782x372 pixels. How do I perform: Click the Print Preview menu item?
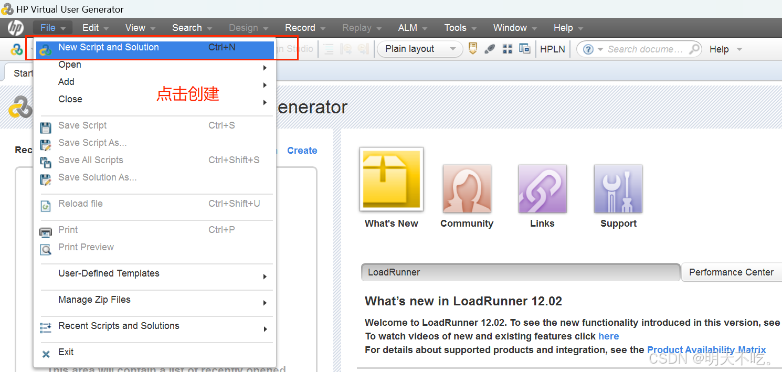coord(155,248)
